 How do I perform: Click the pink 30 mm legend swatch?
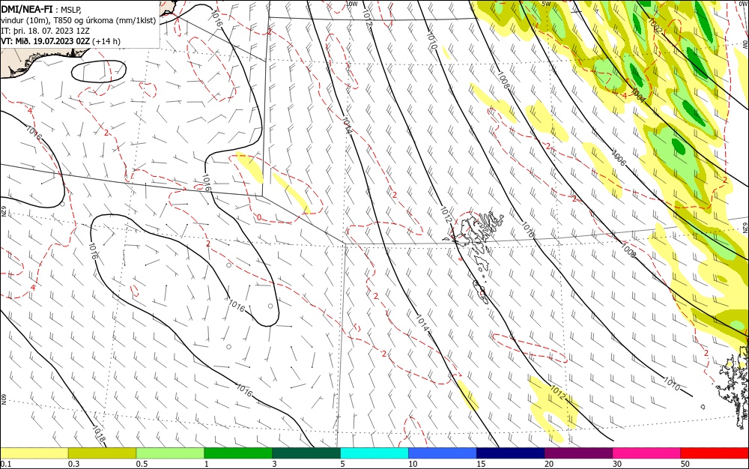pyautogui.click(x=647, y=453)
